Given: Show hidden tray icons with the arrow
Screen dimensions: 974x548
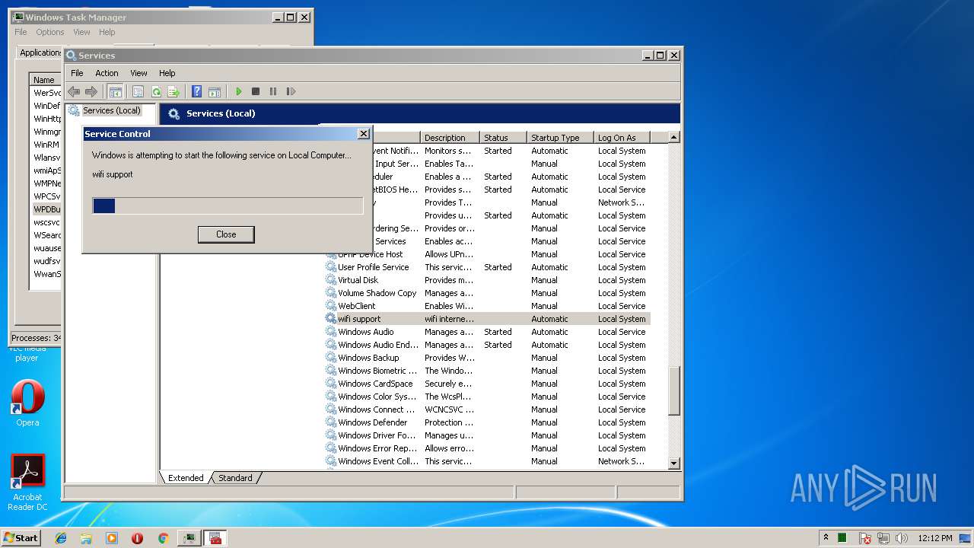Looking at the screenshot, I should click(x=826, y=537).
